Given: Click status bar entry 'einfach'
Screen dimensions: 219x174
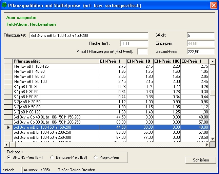Looking at the screenshot, I should (8, 170).
